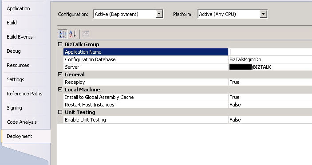The width and height of the screenshot is (312, 165).
Task: Select Restart Host Instances property
Action: click(x=146, y=105)
